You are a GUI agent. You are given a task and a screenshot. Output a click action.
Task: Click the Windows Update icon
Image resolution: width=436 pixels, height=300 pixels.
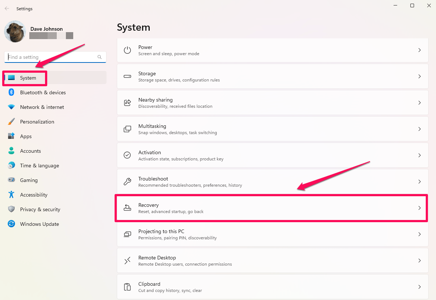pos(11,224)
